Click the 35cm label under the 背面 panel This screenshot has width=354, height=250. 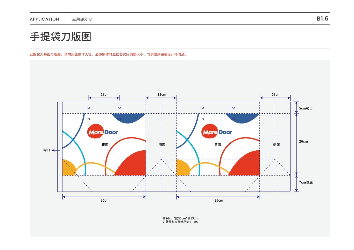[218, 200]
